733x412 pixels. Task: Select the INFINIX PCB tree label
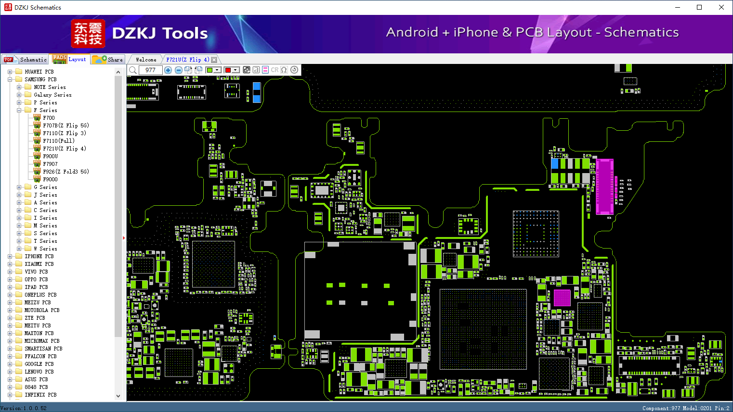click(40, 395)
